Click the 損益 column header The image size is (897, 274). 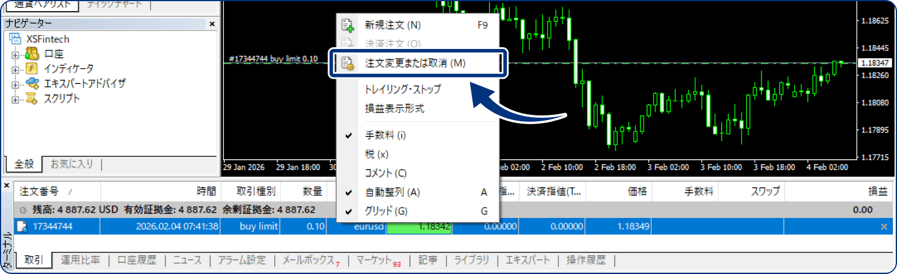[x=840, y=191]
